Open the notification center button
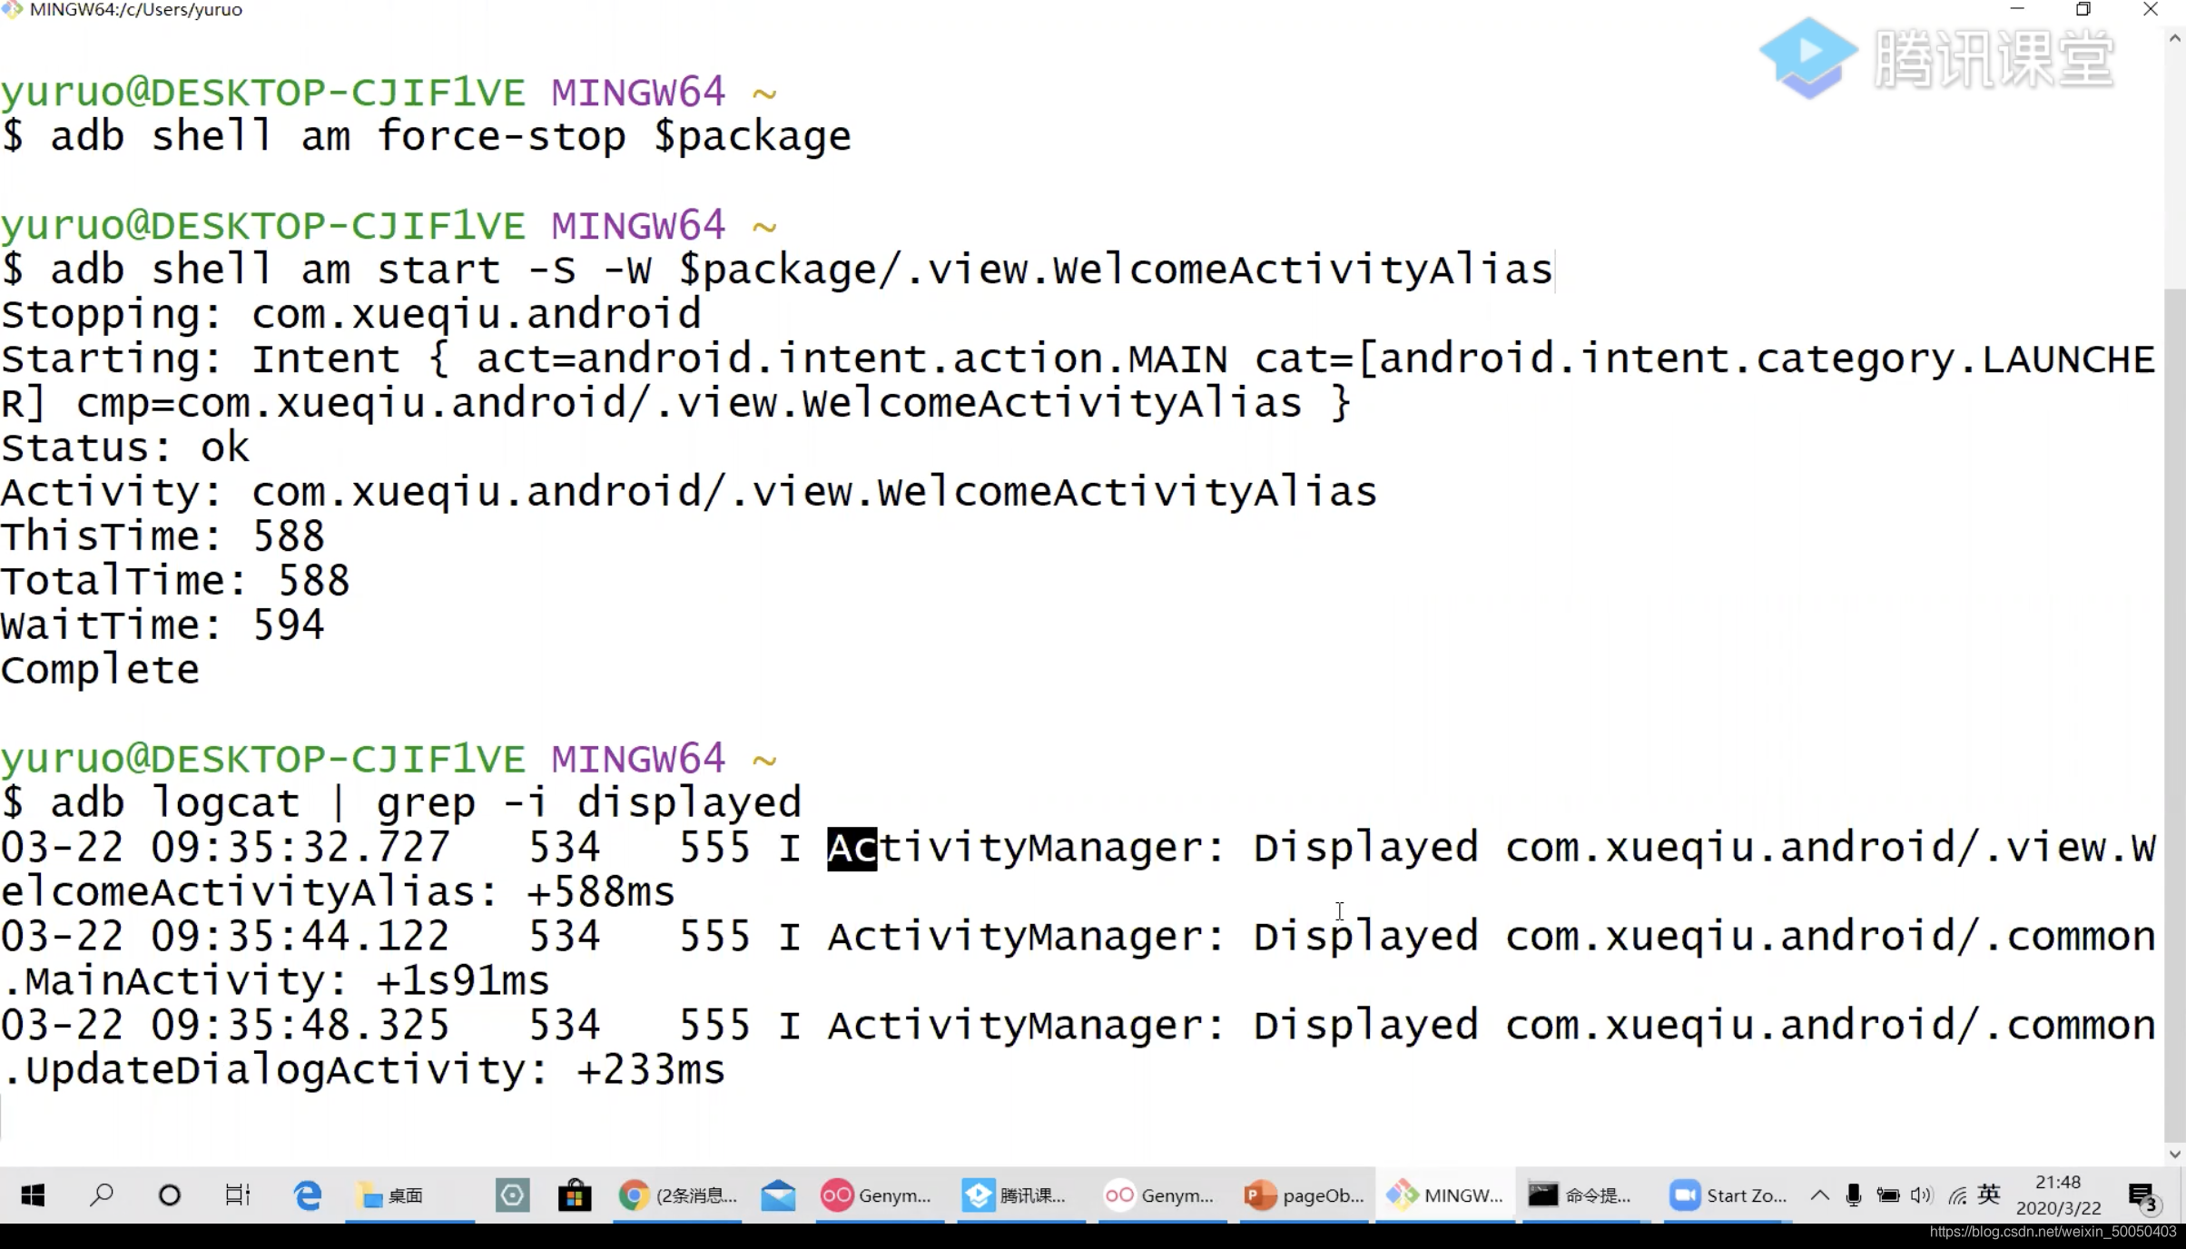 point(2142,1195)
